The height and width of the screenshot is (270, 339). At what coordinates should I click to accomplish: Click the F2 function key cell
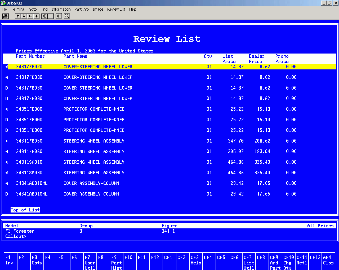[24, 261]
